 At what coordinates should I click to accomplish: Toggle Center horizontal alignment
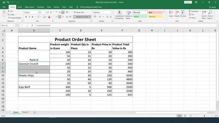pyautogui.click(x=60, y=17)
